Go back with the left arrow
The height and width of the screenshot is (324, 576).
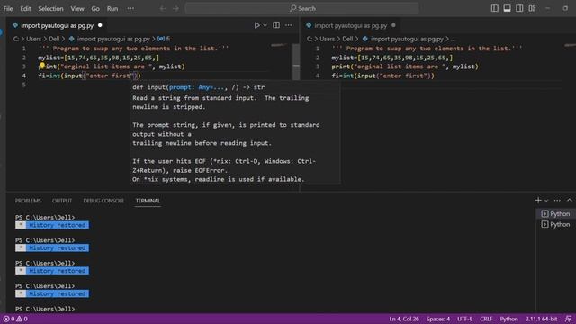click(163, 8)
